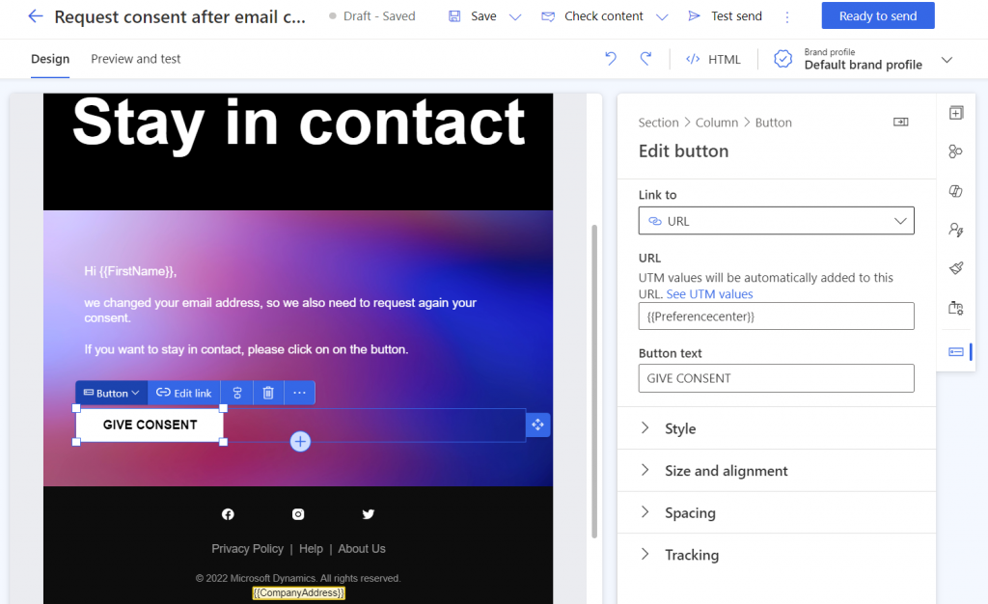Open the Toolbox panel in the right sidebar
Image resolution: width=988 pixels, height=604 pixels.
point(955,112)
